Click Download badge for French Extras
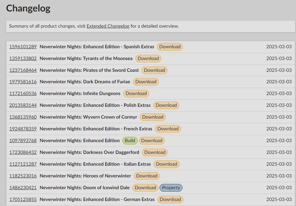The height and width of the screenshot is (206, 296). tap(168, 129)
